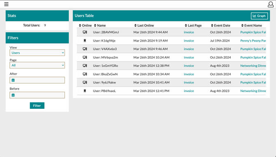Sort the table by Last Online column
Viewport: 276px width, 157px height.
[144, 26]
